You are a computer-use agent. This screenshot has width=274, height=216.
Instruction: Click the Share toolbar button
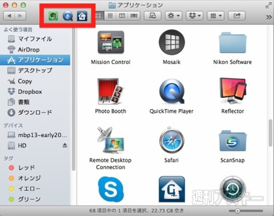pos(236,16)
